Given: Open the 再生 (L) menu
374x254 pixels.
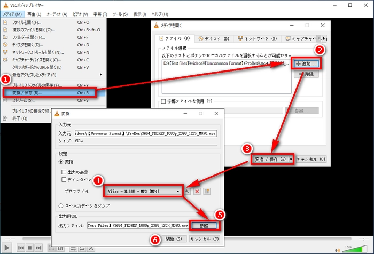Looking at the screenshot, I should pyautogui.click(x=34, y=14).
